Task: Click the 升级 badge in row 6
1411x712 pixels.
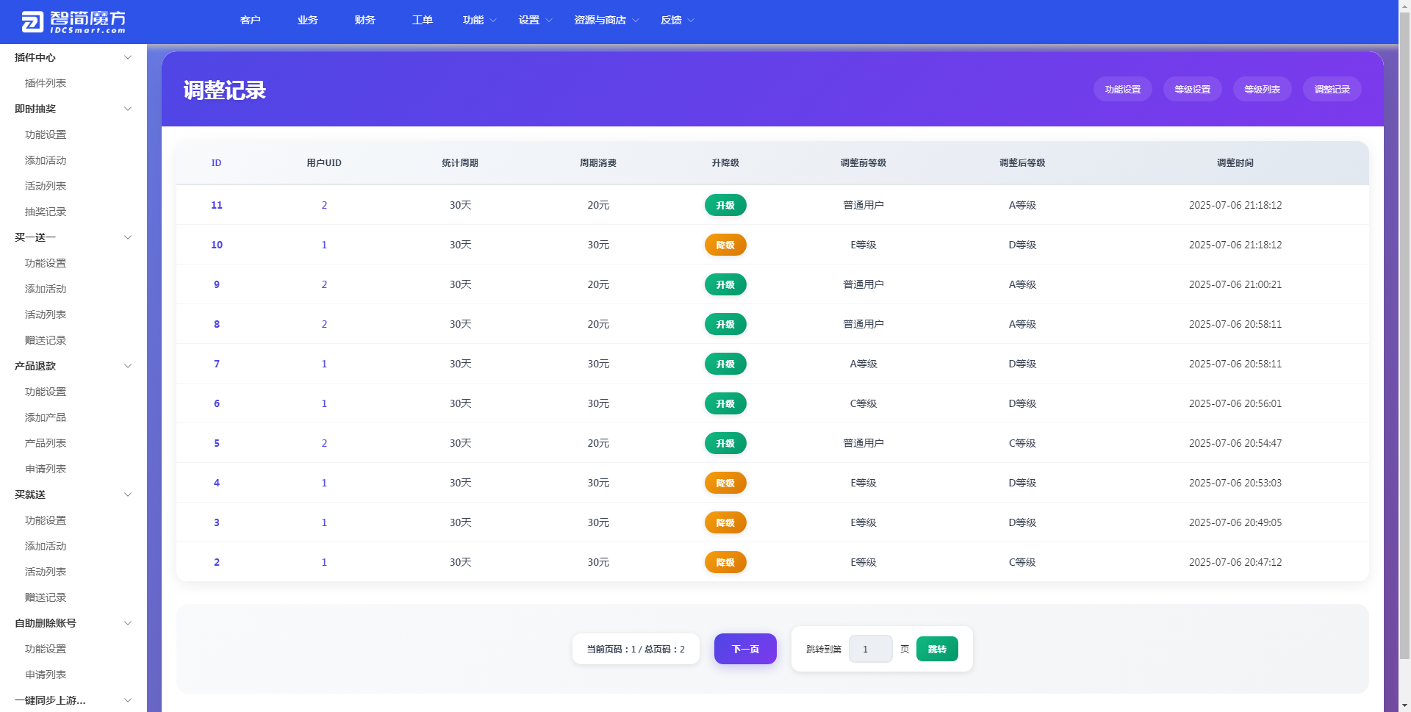Action: point(725,403)
